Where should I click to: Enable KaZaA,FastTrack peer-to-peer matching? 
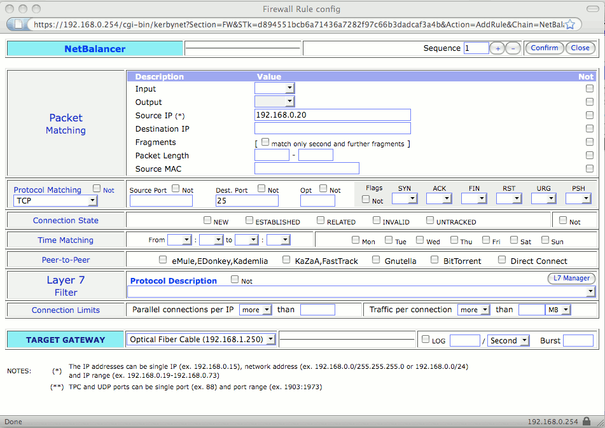tap(286, 259)
